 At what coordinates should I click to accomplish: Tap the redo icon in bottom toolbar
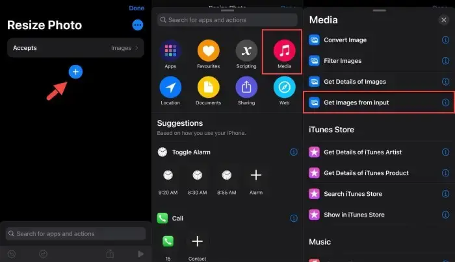pos(44,254)
